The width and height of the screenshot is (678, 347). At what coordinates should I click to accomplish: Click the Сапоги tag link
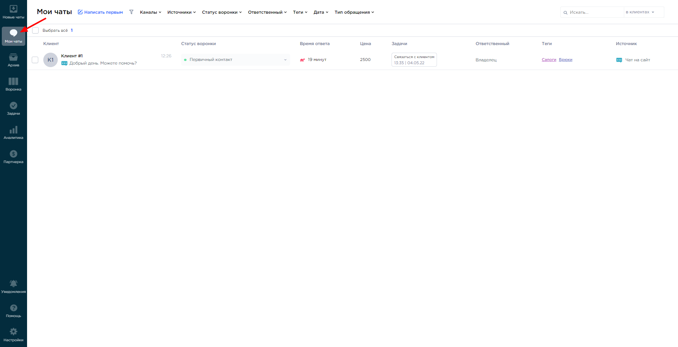[x=549, y=60]
